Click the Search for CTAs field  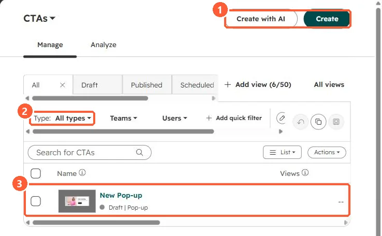coord(90,153)
